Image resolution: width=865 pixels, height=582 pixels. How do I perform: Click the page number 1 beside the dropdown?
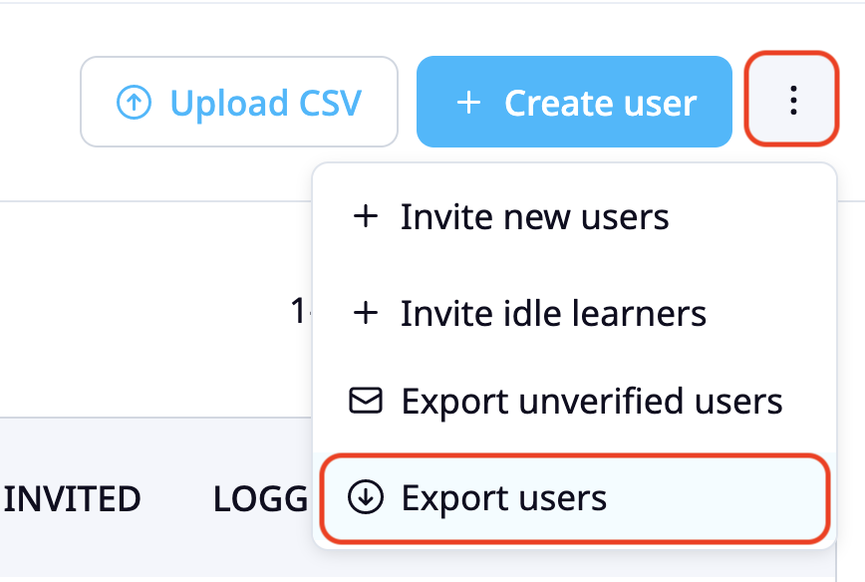[x=298, y=311]
